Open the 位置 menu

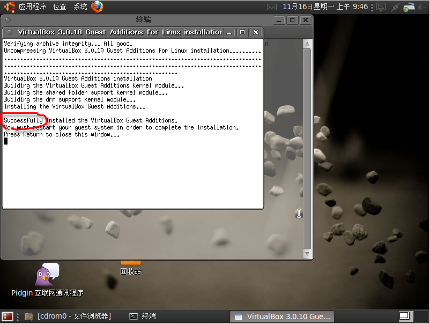(x=60, y=6)
